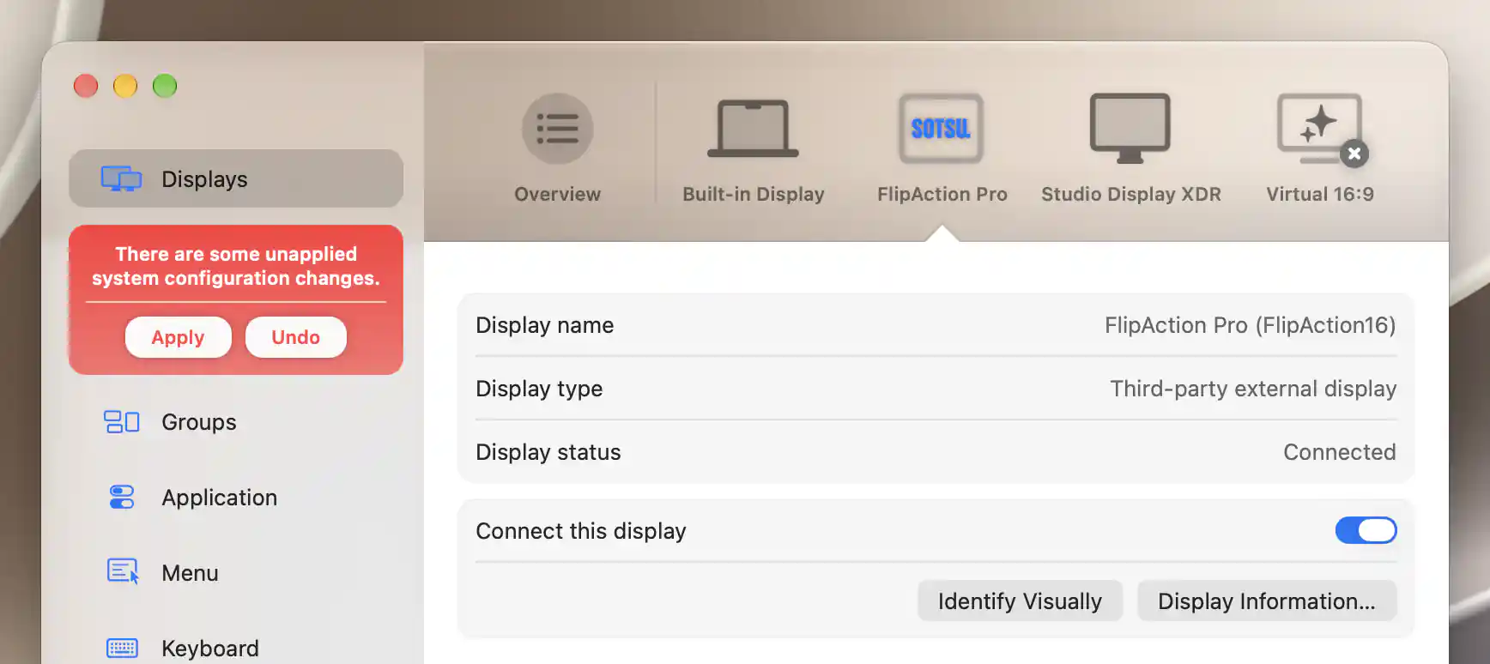Click the FlipAction Pro tab label
1490x664 pixels.
[942, 194]
